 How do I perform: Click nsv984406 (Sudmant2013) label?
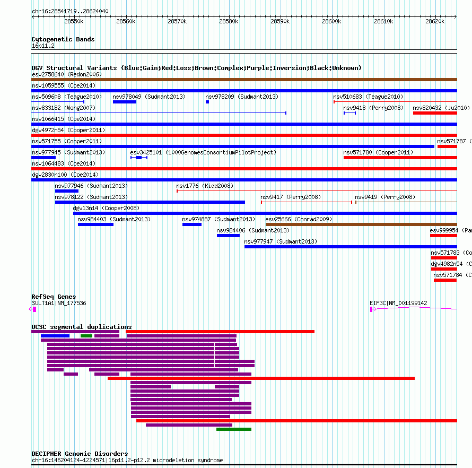(253, 230)
